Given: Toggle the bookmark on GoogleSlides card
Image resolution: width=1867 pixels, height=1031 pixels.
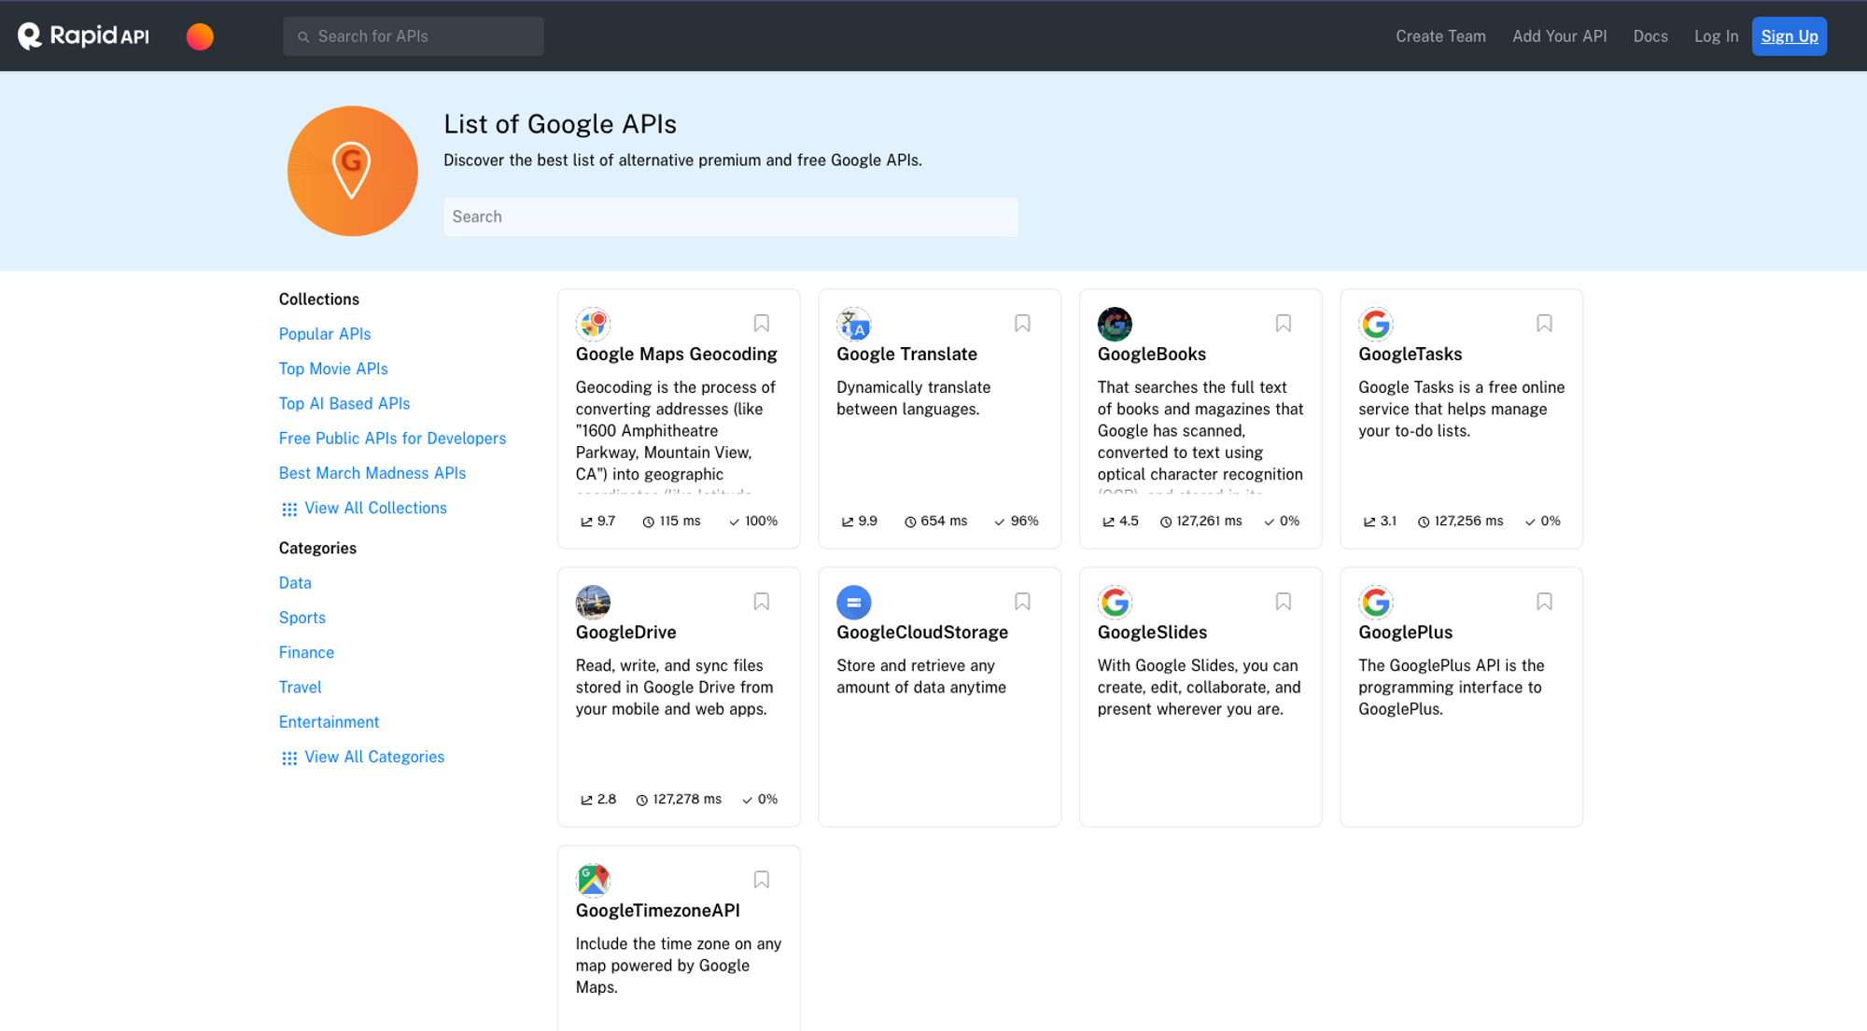Looking at the screenshot, I should (1284, 601).
